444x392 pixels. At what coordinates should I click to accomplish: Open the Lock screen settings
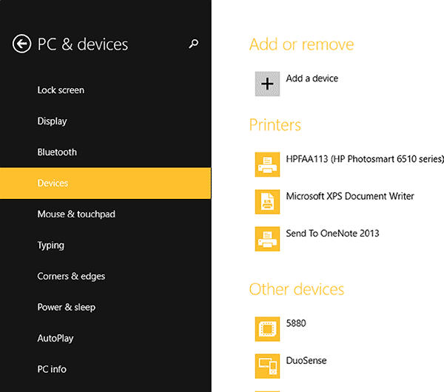(x=61, y=90)
